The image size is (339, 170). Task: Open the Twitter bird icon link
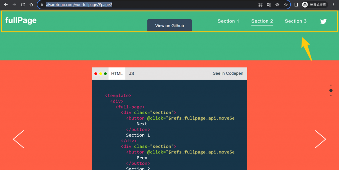(x=323, y=21)
